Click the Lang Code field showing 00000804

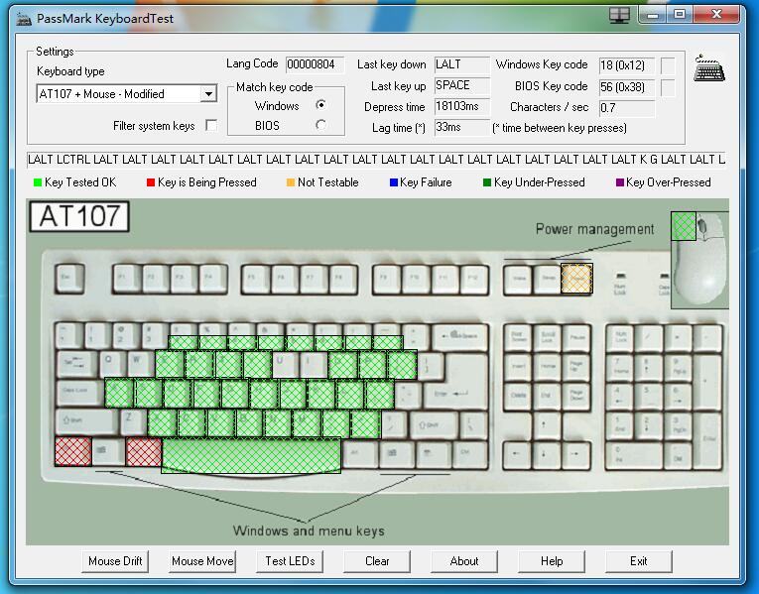click(315, 64)
